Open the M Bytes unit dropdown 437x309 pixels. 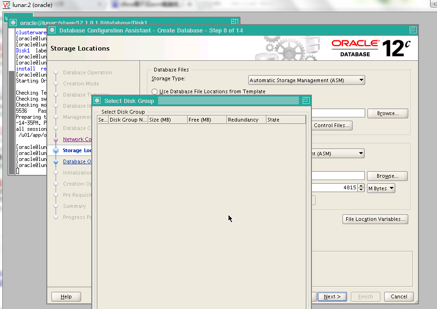[x=381, y=188]
